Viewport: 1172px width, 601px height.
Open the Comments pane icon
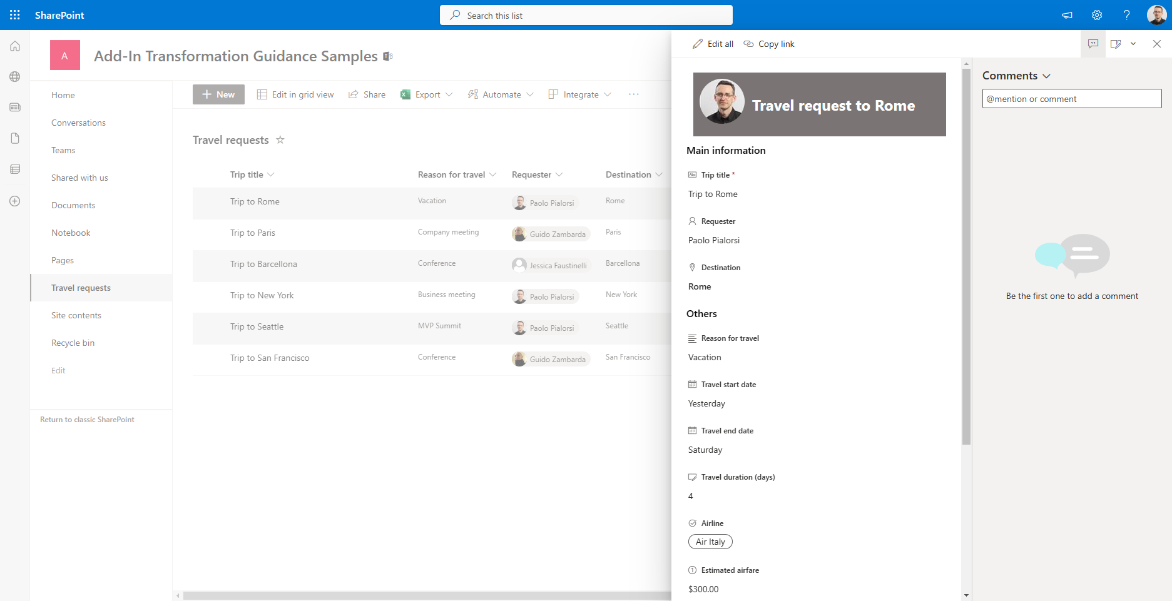[1093, 43]
